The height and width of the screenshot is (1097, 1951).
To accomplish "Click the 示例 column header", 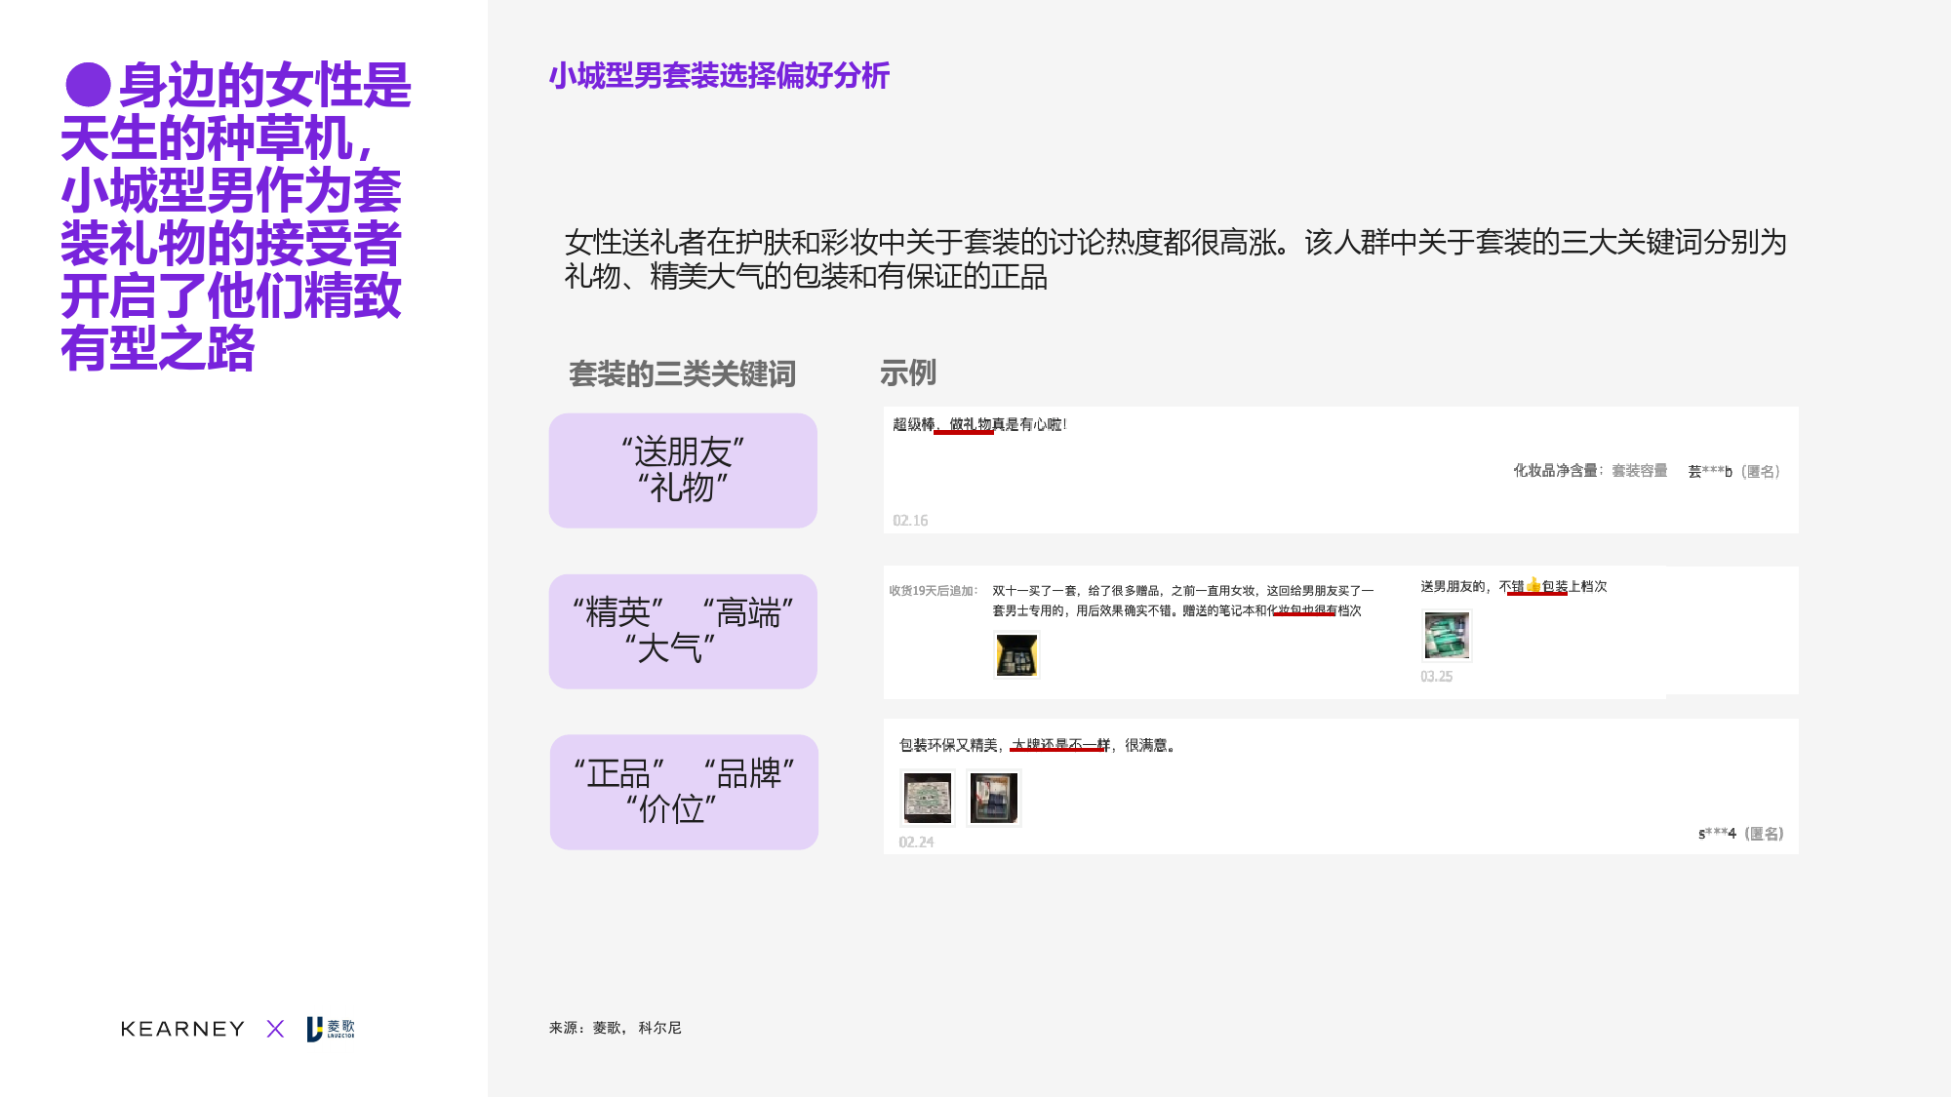I will (907, 372).
